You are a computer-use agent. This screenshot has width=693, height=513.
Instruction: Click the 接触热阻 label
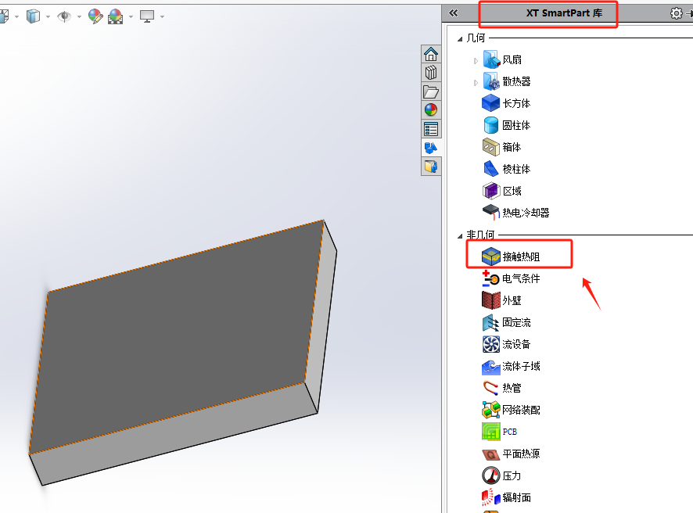(521, 256)
